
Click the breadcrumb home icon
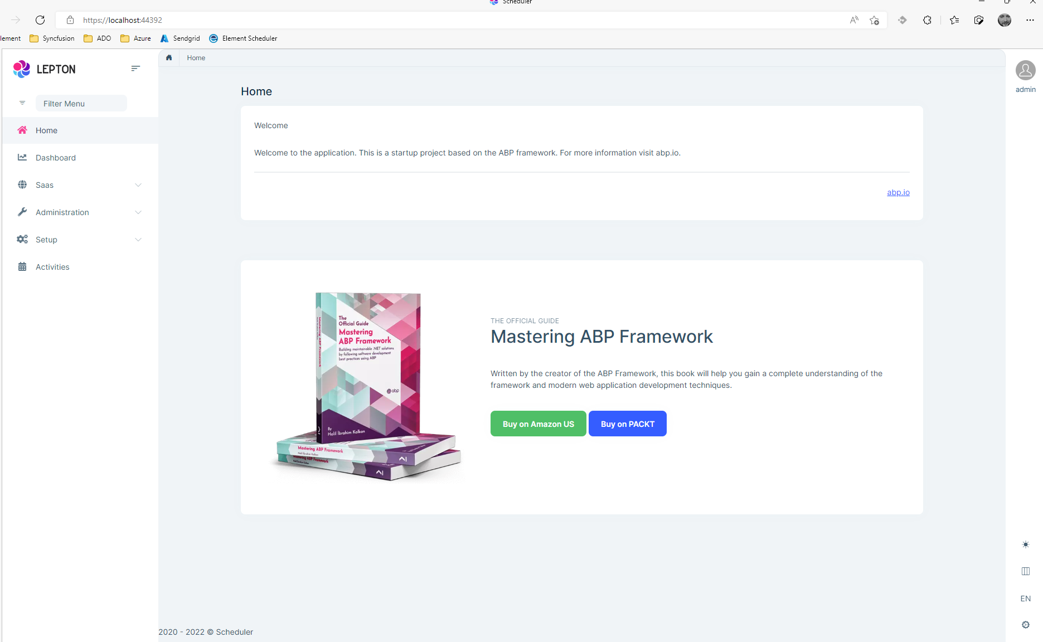click(x=169, y=57)
